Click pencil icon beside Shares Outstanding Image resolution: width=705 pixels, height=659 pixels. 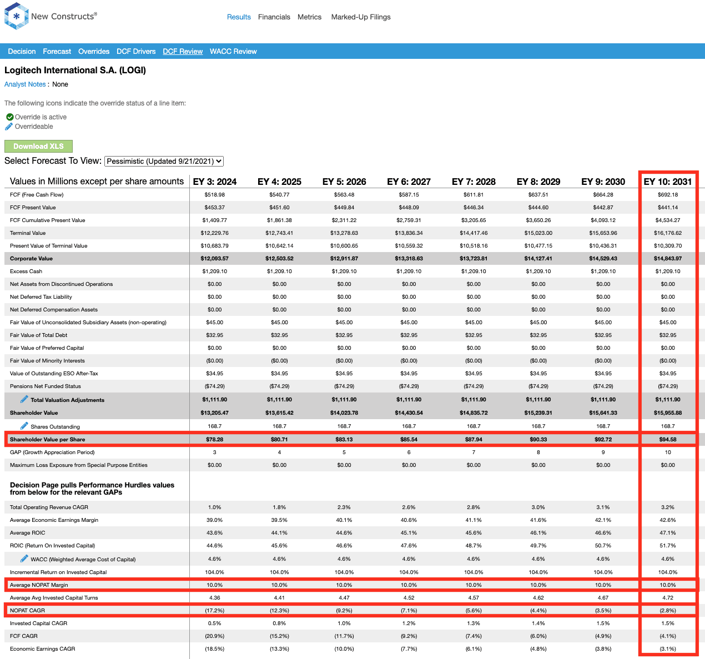24,426
